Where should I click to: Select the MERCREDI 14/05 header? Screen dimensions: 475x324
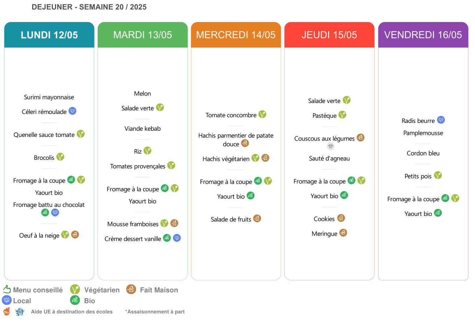[236, 35]
